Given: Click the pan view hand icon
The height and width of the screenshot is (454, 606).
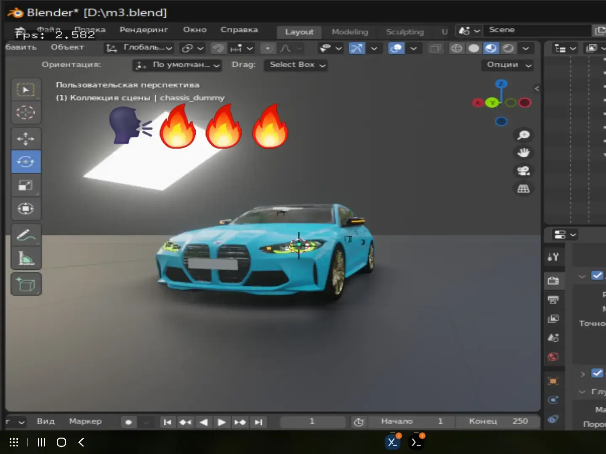Looking at the screenshot, I should 523,153.
